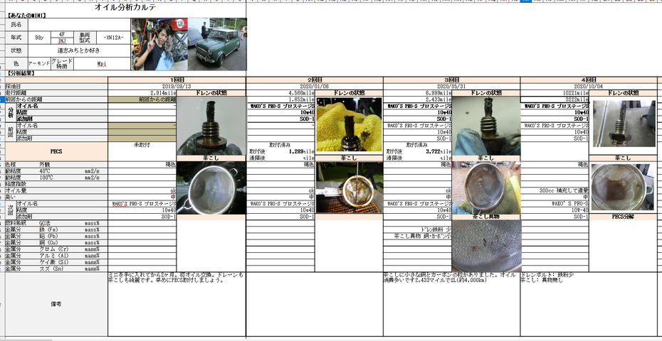Select the PECS row label cell
The width and height of the screenshot is (662, 341).
[x=56, y=151]
